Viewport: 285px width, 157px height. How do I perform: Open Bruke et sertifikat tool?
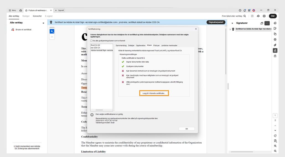[x=21, y=30]
